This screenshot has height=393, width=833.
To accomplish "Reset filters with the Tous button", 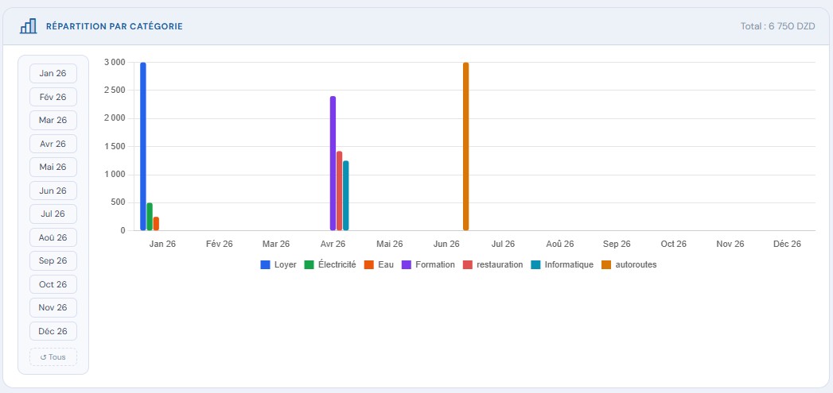I will click(x=53, y=357).
